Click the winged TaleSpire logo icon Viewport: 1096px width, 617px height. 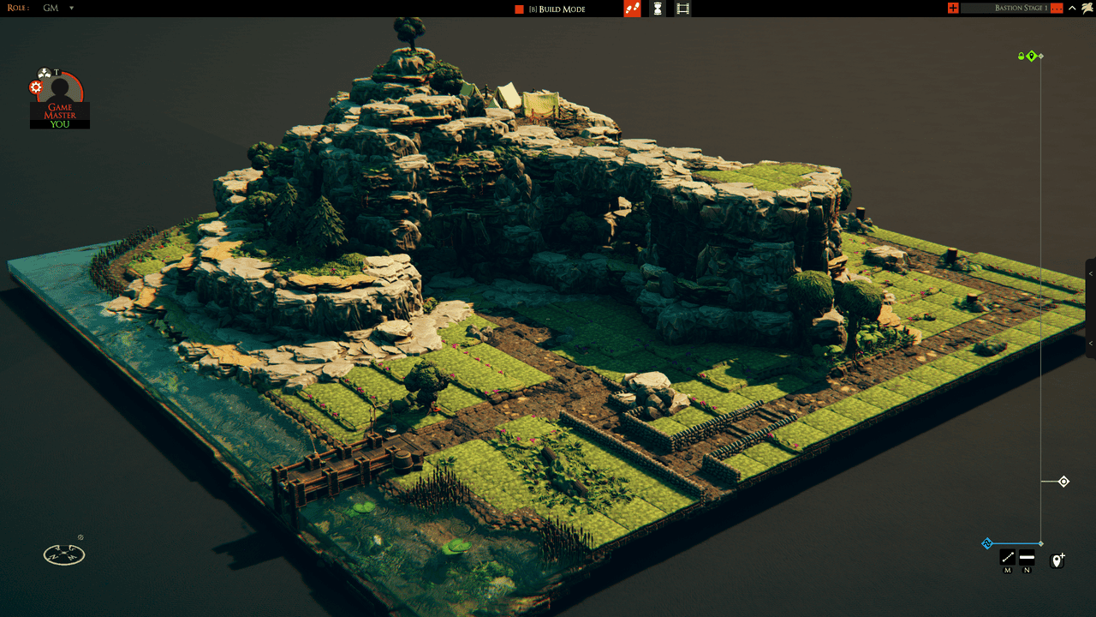(1087, 8)
